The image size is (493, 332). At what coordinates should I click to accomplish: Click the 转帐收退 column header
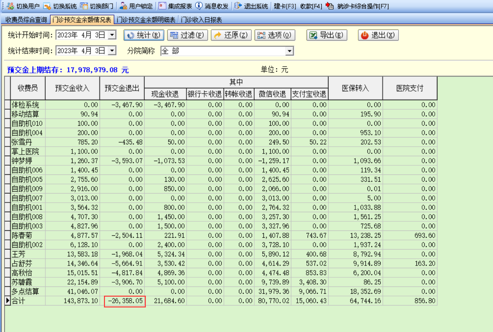tap(239, 94)
